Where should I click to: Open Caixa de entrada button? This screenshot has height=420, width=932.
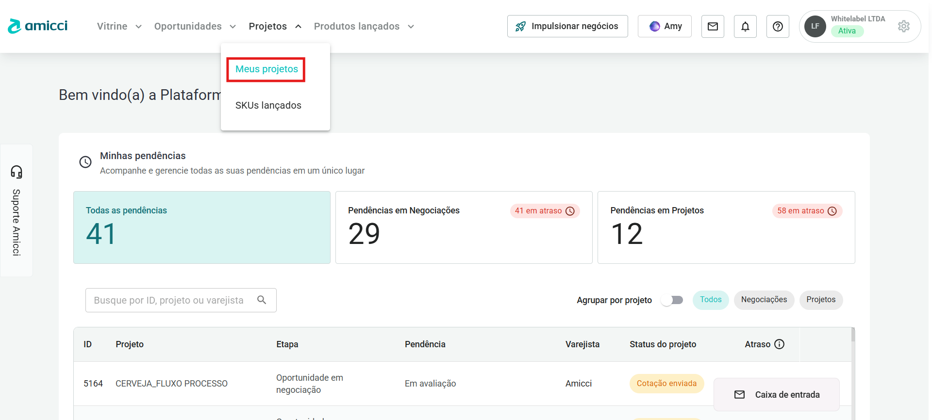pyautogui.click(x=777, y=394)
